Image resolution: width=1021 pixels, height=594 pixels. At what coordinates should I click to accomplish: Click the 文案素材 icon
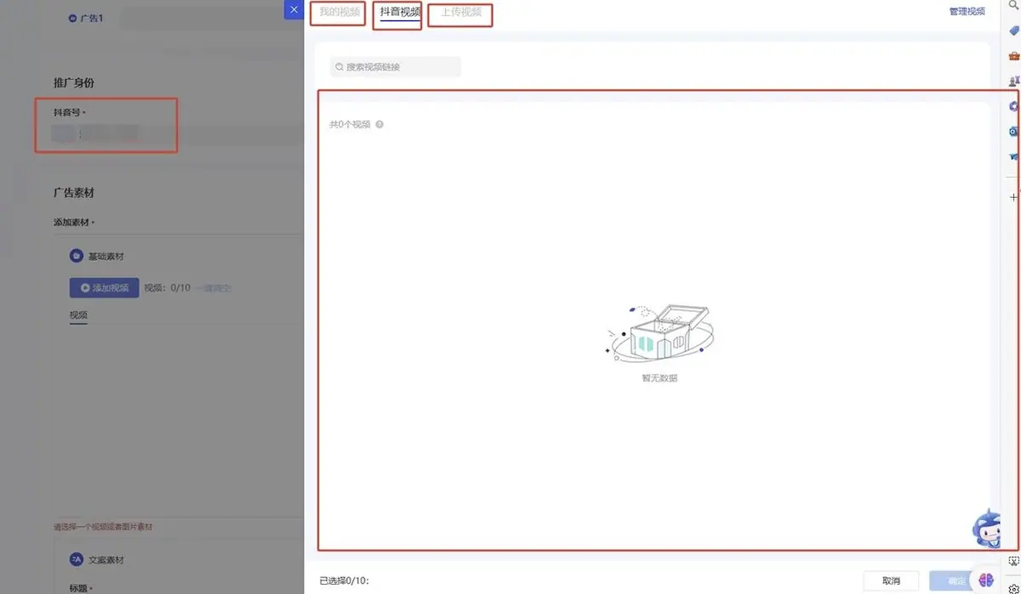pyautogui.click(x=76, y=560)
